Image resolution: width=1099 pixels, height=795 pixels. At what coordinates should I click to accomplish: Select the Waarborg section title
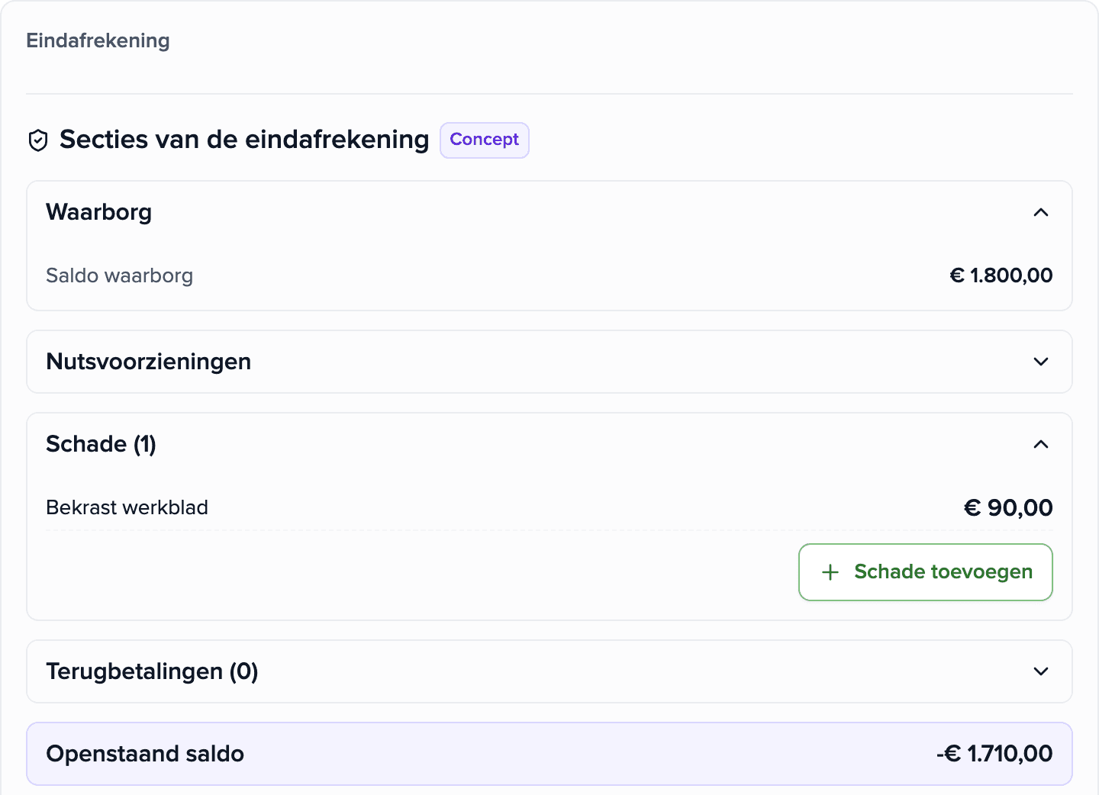(x=99, y=212)
